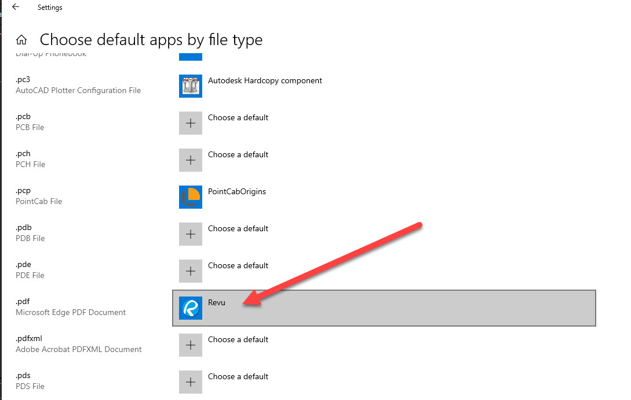Click AutoCAD Plotter Configuration File description

pos(78,90)
